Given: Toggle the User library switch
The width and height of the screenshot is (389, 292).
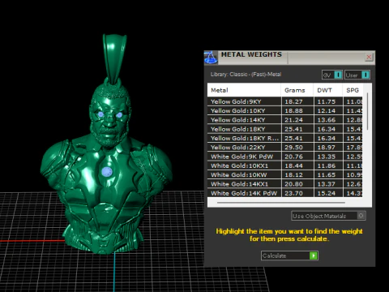Looking at the screenshot, I should (x=357, y=75).
